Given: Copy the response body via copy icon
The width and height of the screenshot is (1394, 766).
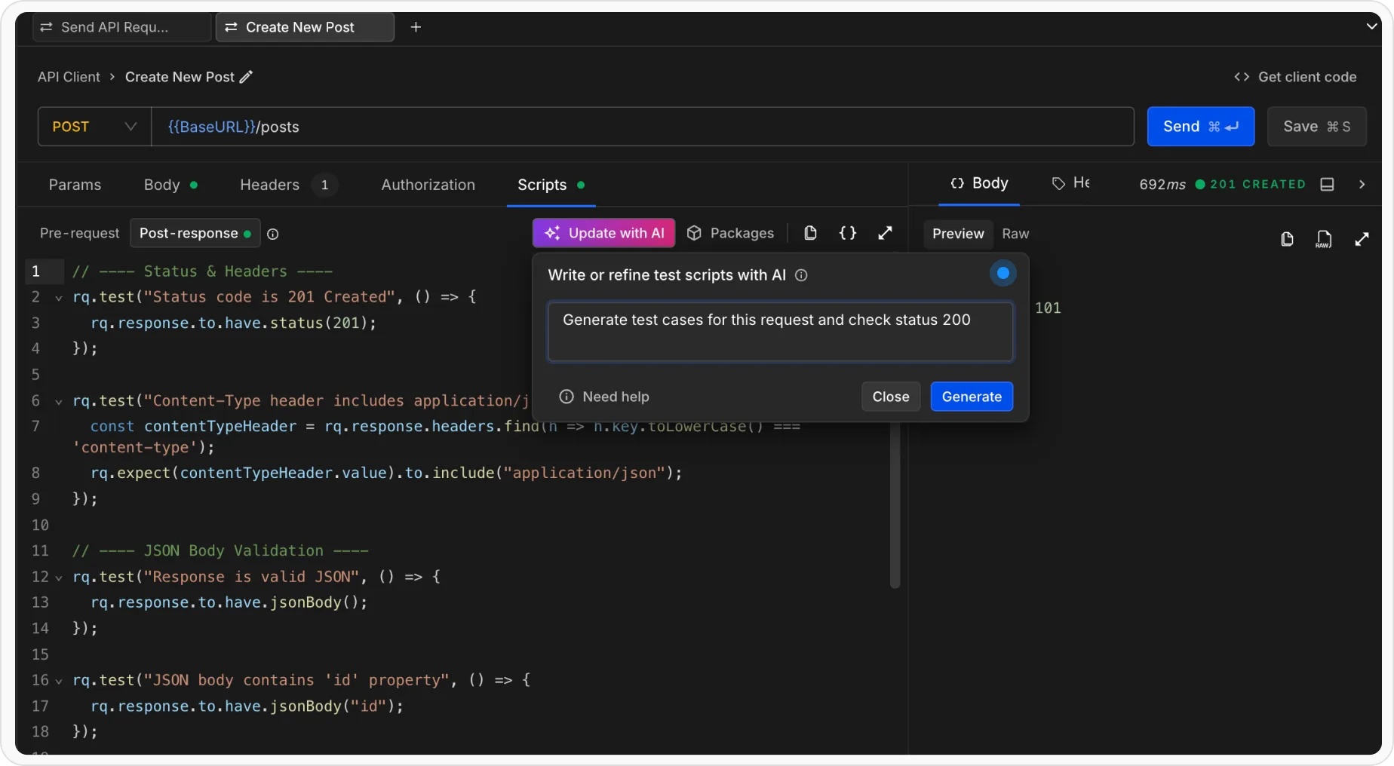Looking at the screenshot, I should click(1287, 239).
